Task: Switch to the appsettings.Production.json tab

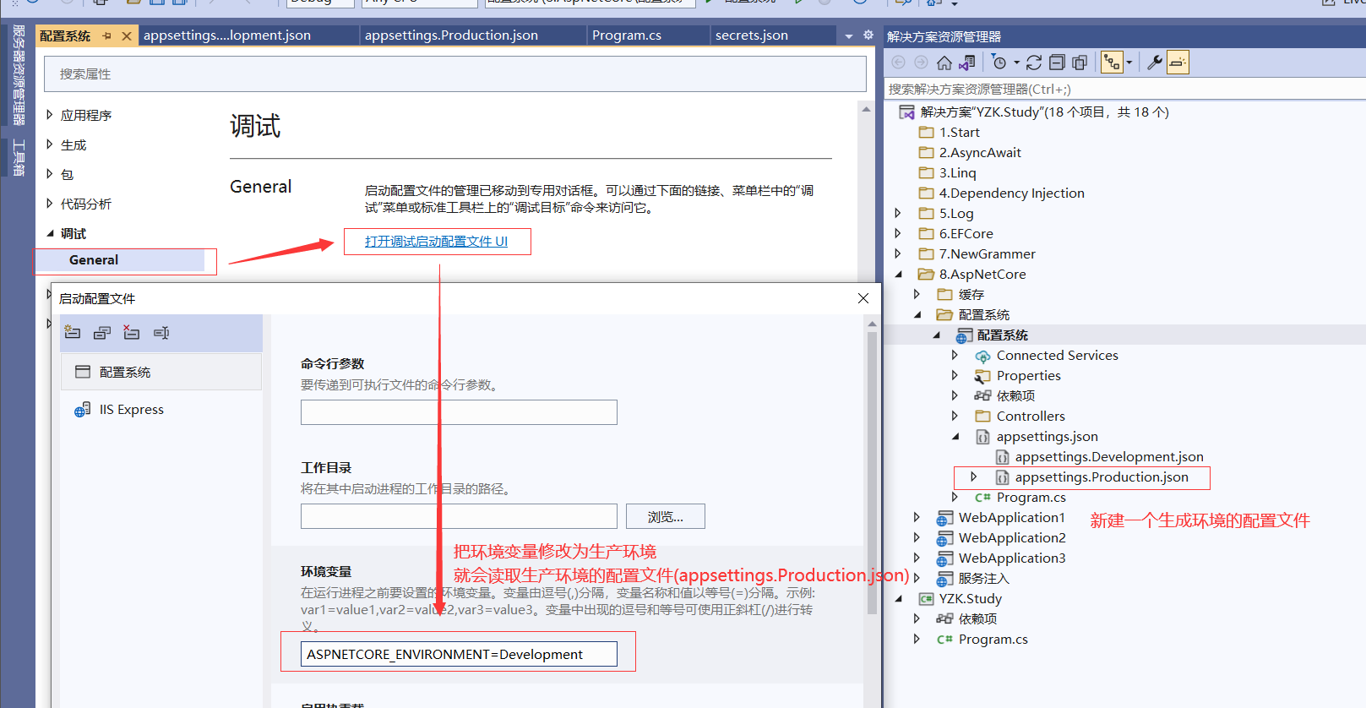Action: (451, 35)
